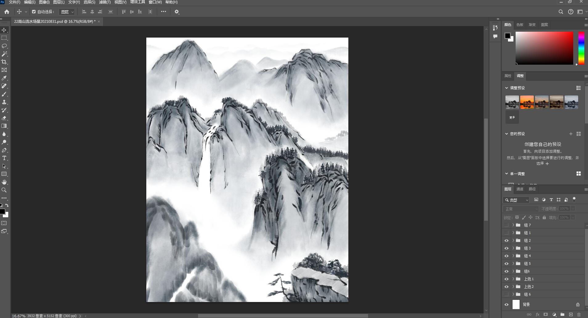588x318 pixels.
Task: Toggle the Auto-Select (自动选择) checkbox
Action: click(x=34, y=12)
